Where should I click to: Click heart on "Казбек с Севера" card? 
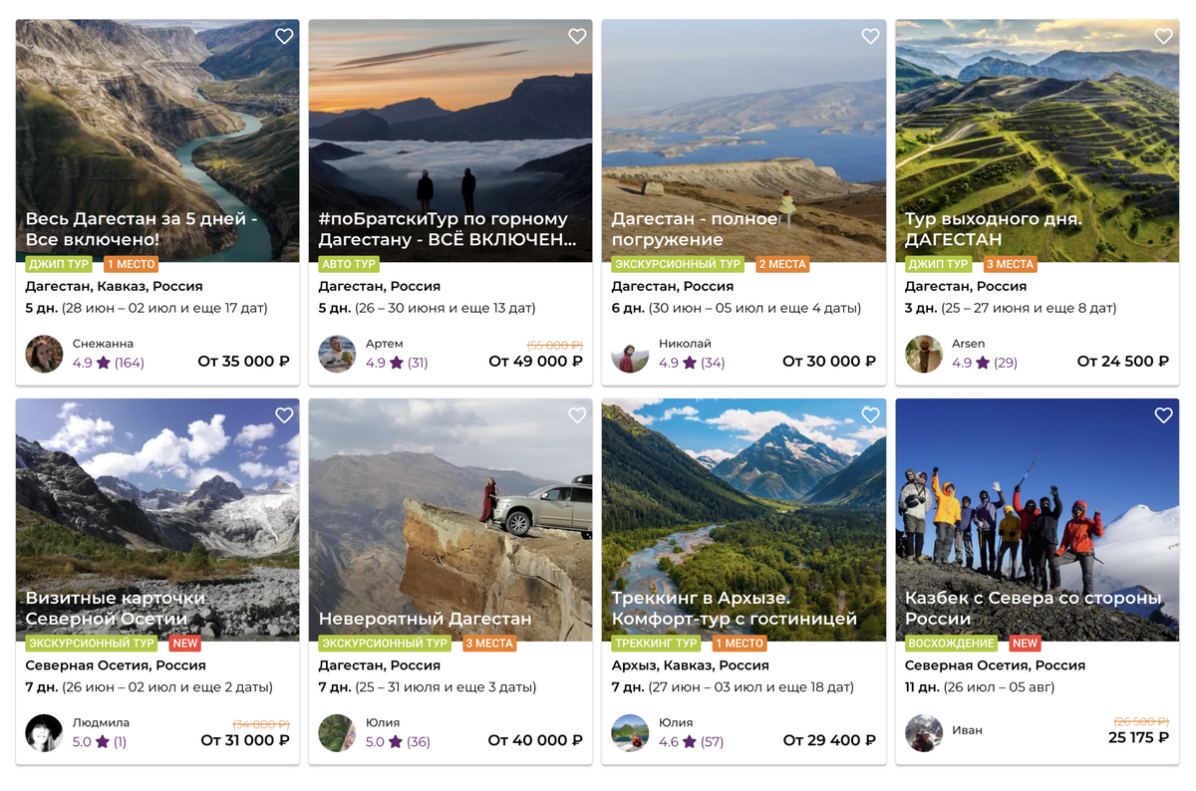pos(1163,415)
